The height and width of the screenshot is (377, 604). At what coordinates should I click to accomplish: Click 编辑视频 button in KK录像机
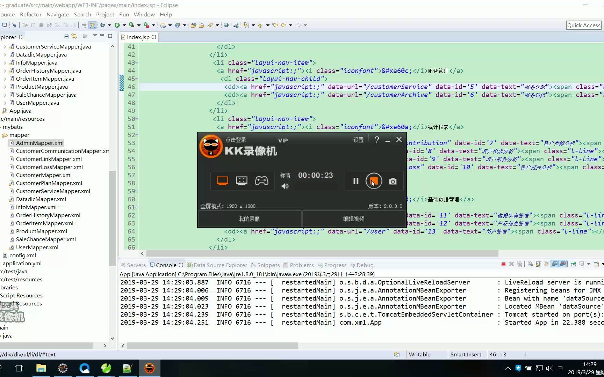click(x=354, y=219)
